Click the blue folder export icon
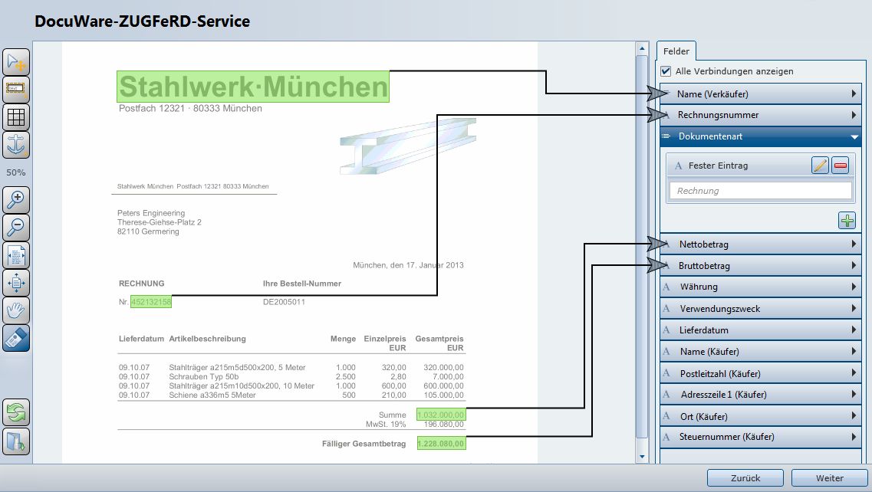Image resolution: width=872 pixels, height=492 pixels. pyautogui.click(x=16, y=441)
